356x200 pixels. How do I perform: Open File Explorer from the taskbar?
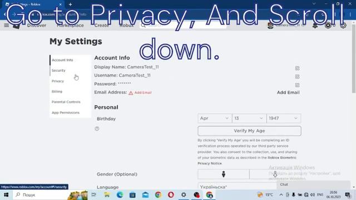coord(107,195)
